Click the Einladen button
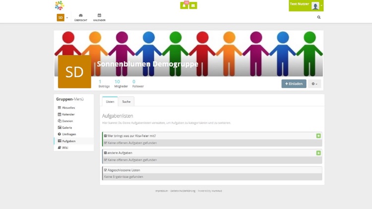The image size is (372, 209). pyautogui.click(x=294, y=84)
